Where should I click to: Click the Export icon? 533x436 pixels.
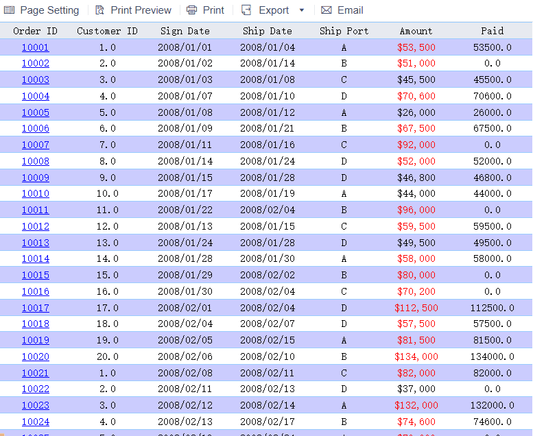click(x=246, y=10)
